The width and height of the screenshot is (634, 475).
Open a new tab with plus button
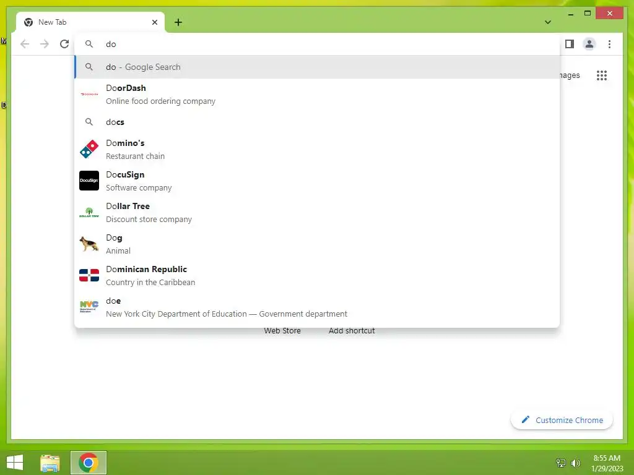click(178, 22)
